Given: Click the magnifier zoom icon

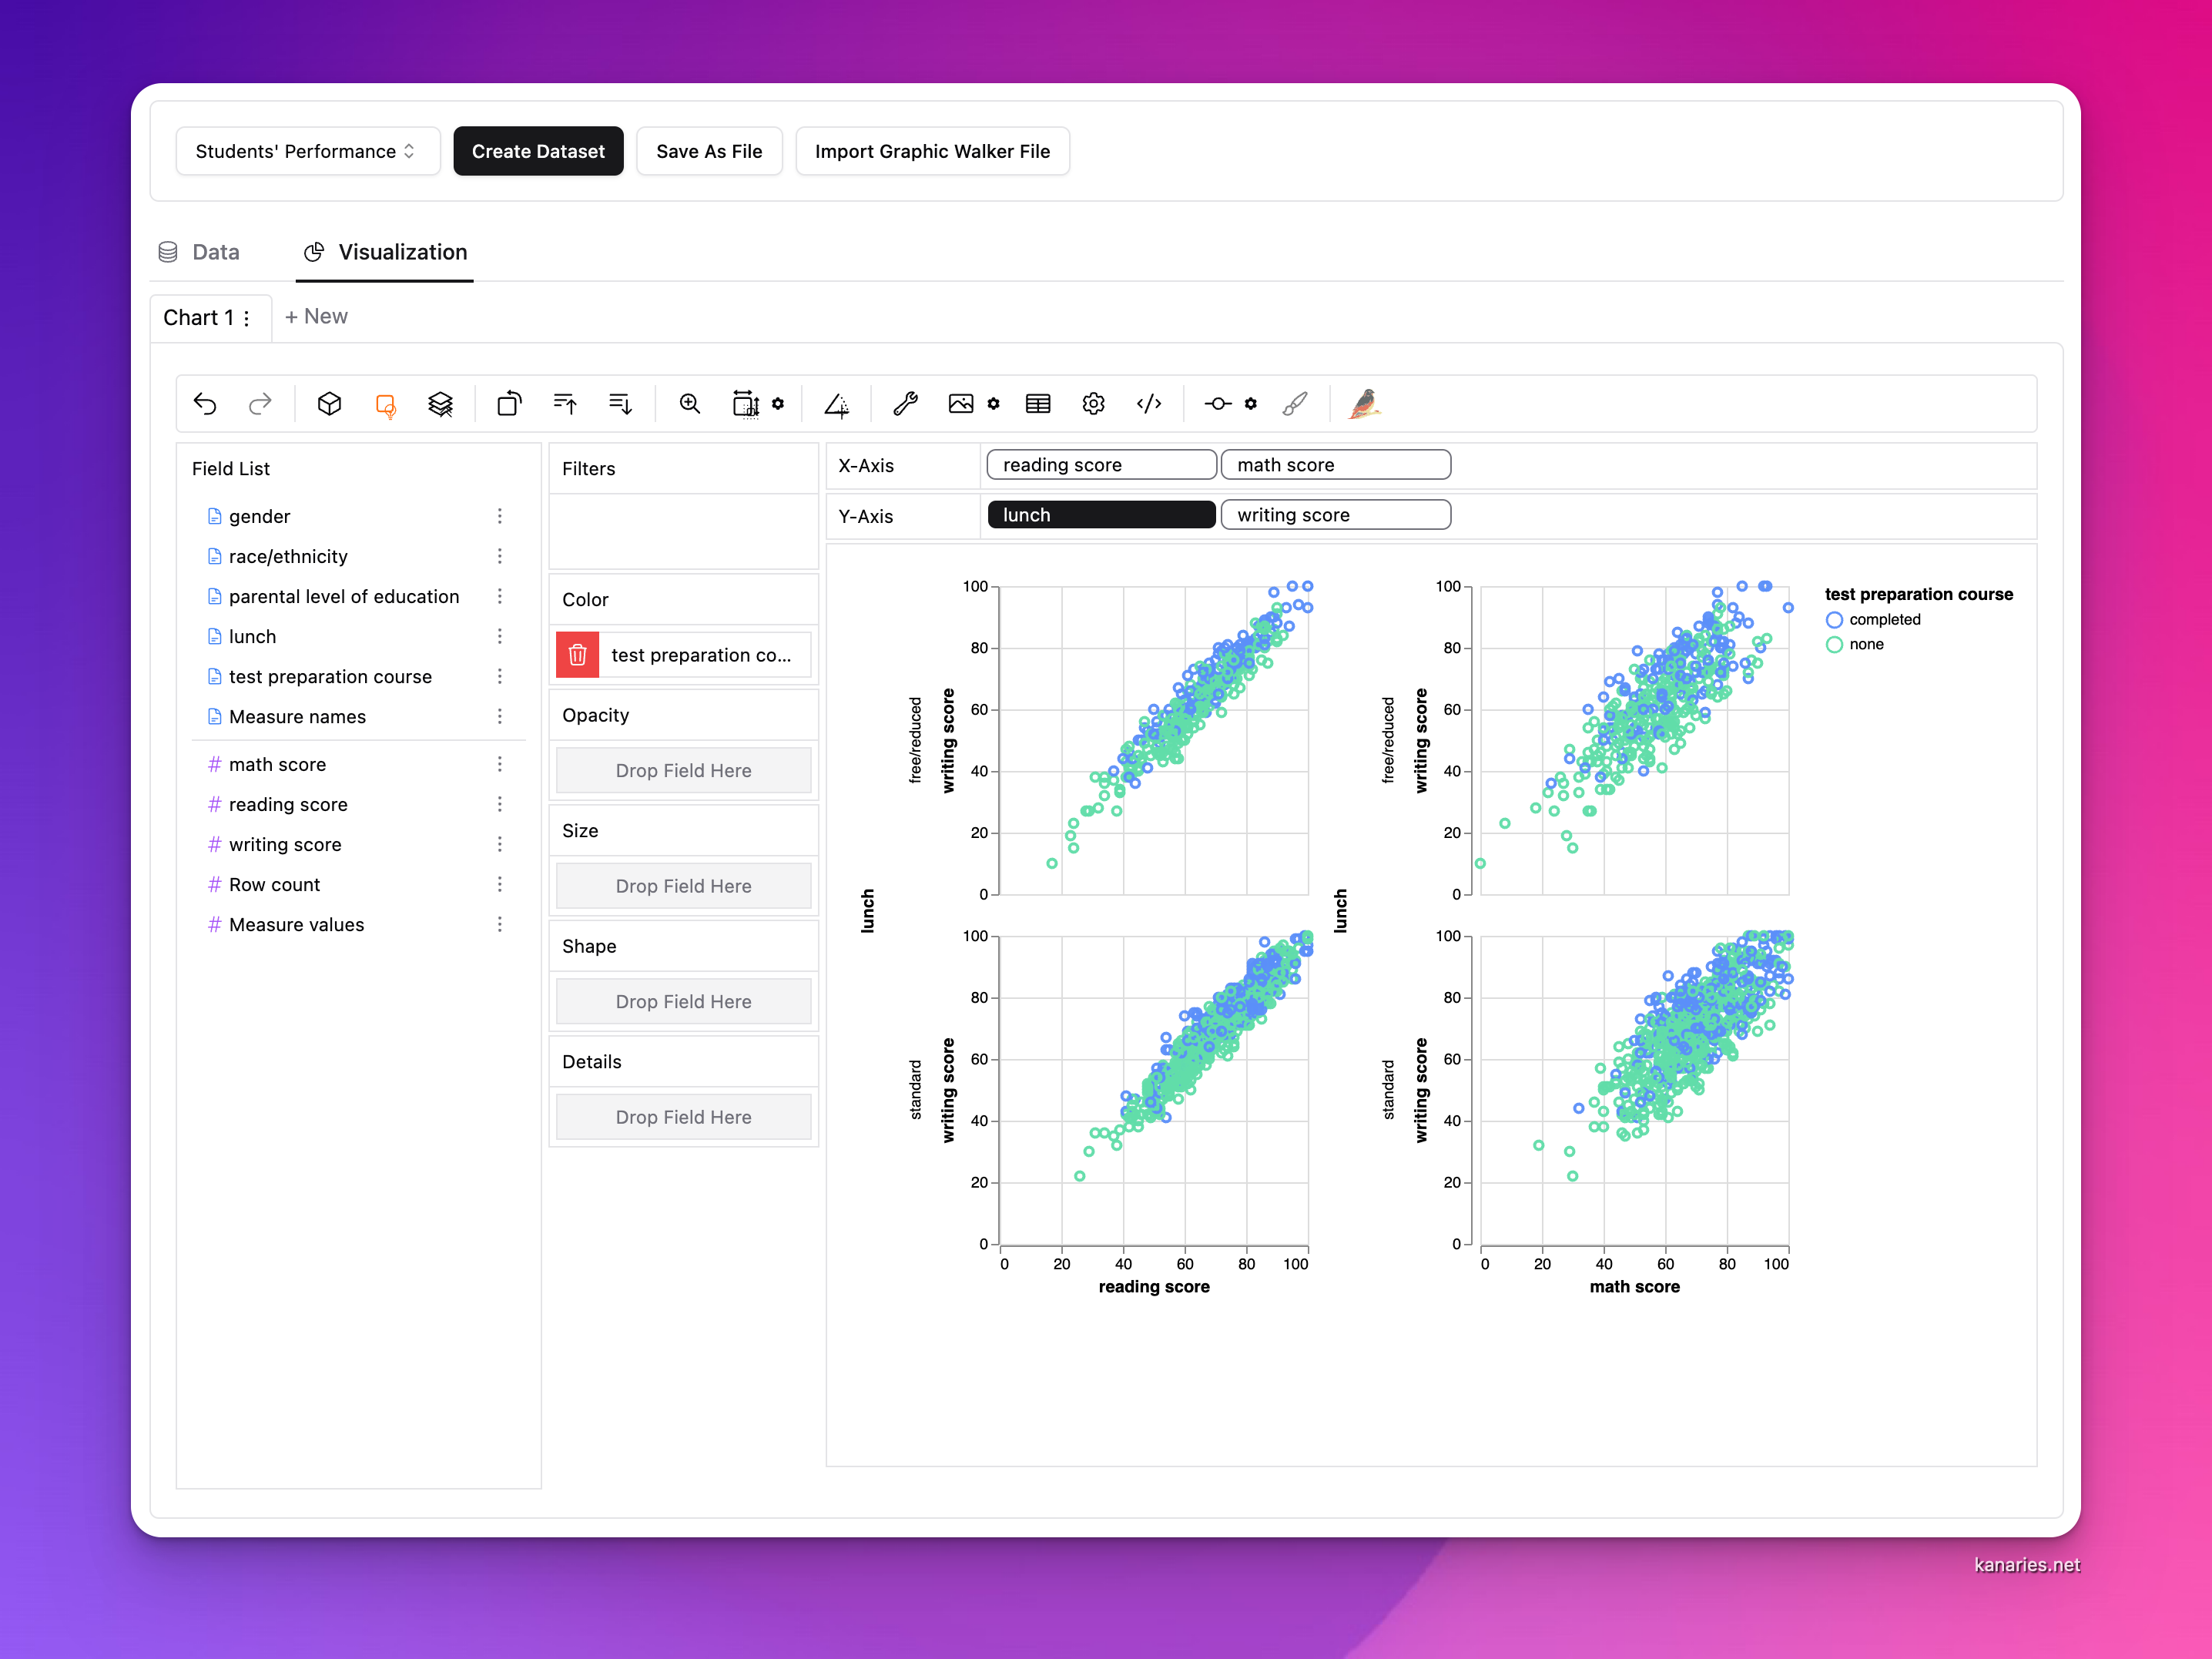Looking at the screenshot, I should pyautogui.click(x=690, y=404).
